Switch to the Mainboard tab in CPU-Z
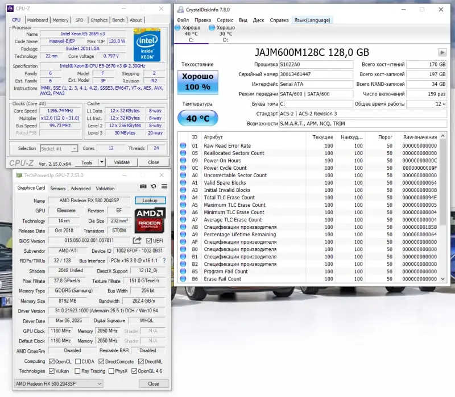455x397 pixels. click(38, 20)
